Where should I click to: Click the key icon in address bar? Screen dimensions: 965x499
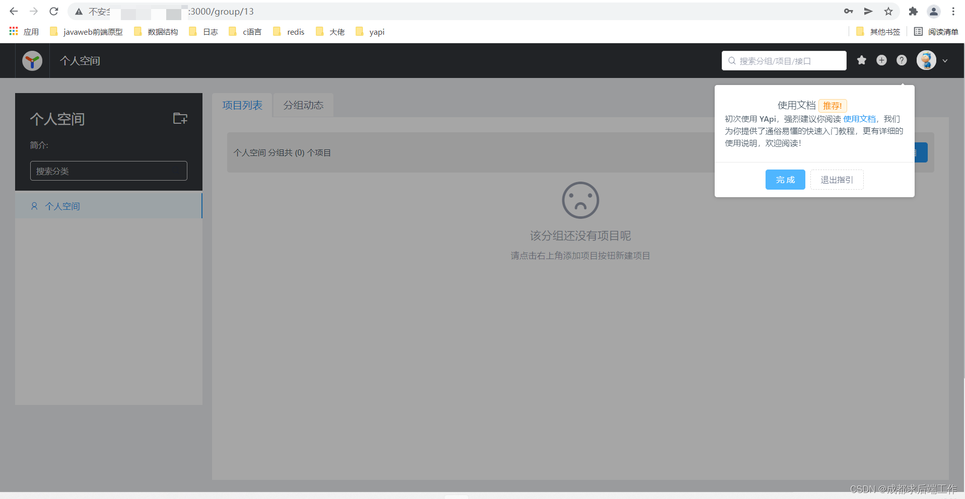(x=848, y=11)
